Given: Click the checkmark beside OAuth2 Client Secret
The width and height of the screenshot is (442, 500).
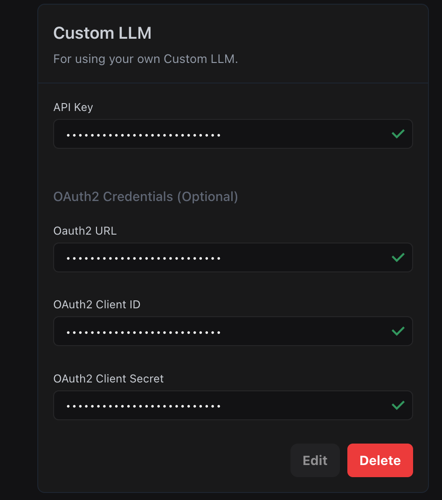Looking at the screenshot, I should click(x=398, y=405).
